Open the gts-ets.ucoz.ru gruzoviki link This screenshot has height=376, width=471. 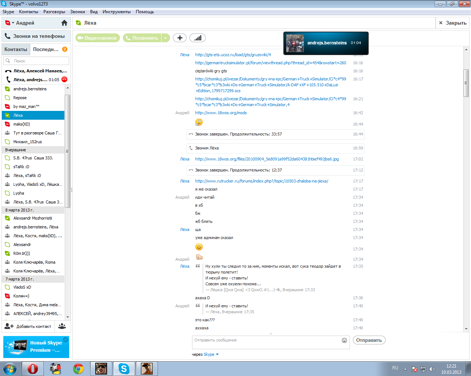pyautogui.click(x=233, y=55)
